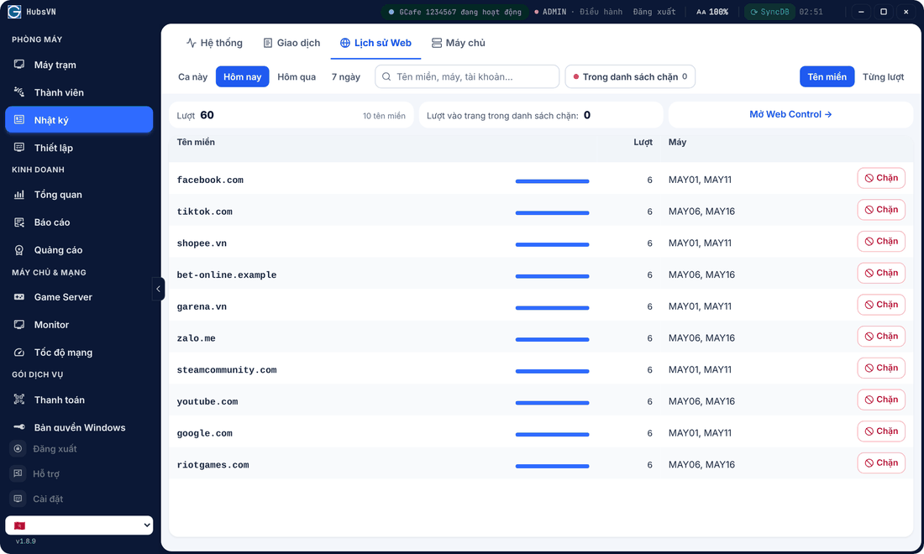Click ADMIN user label in top bar
The image size is (924, 554).
[x=554, y=12]
